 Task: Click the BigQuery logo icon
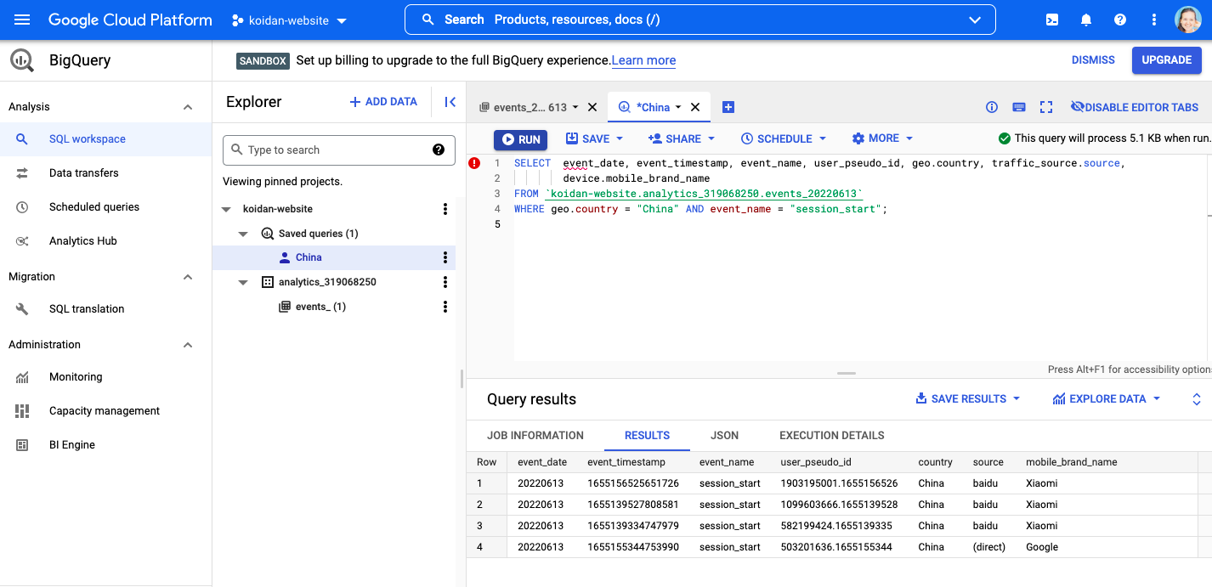pyautogui.click(x=22, y=60)
